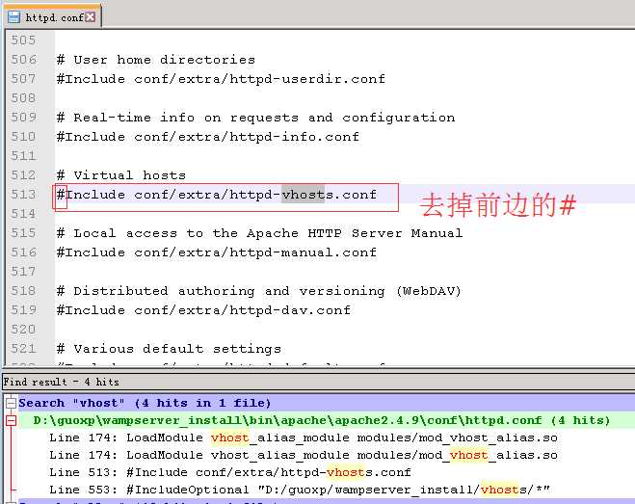The height and width of the screenshot is (504, 635).
Task: Click line number 513 in the margin
Action: coord(23,195)
